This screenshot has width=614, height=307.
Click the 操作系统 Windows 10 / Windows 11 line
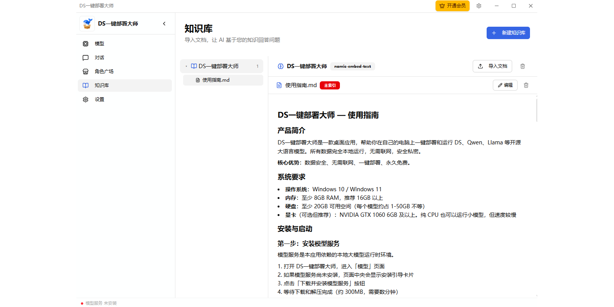coord(333,189)
